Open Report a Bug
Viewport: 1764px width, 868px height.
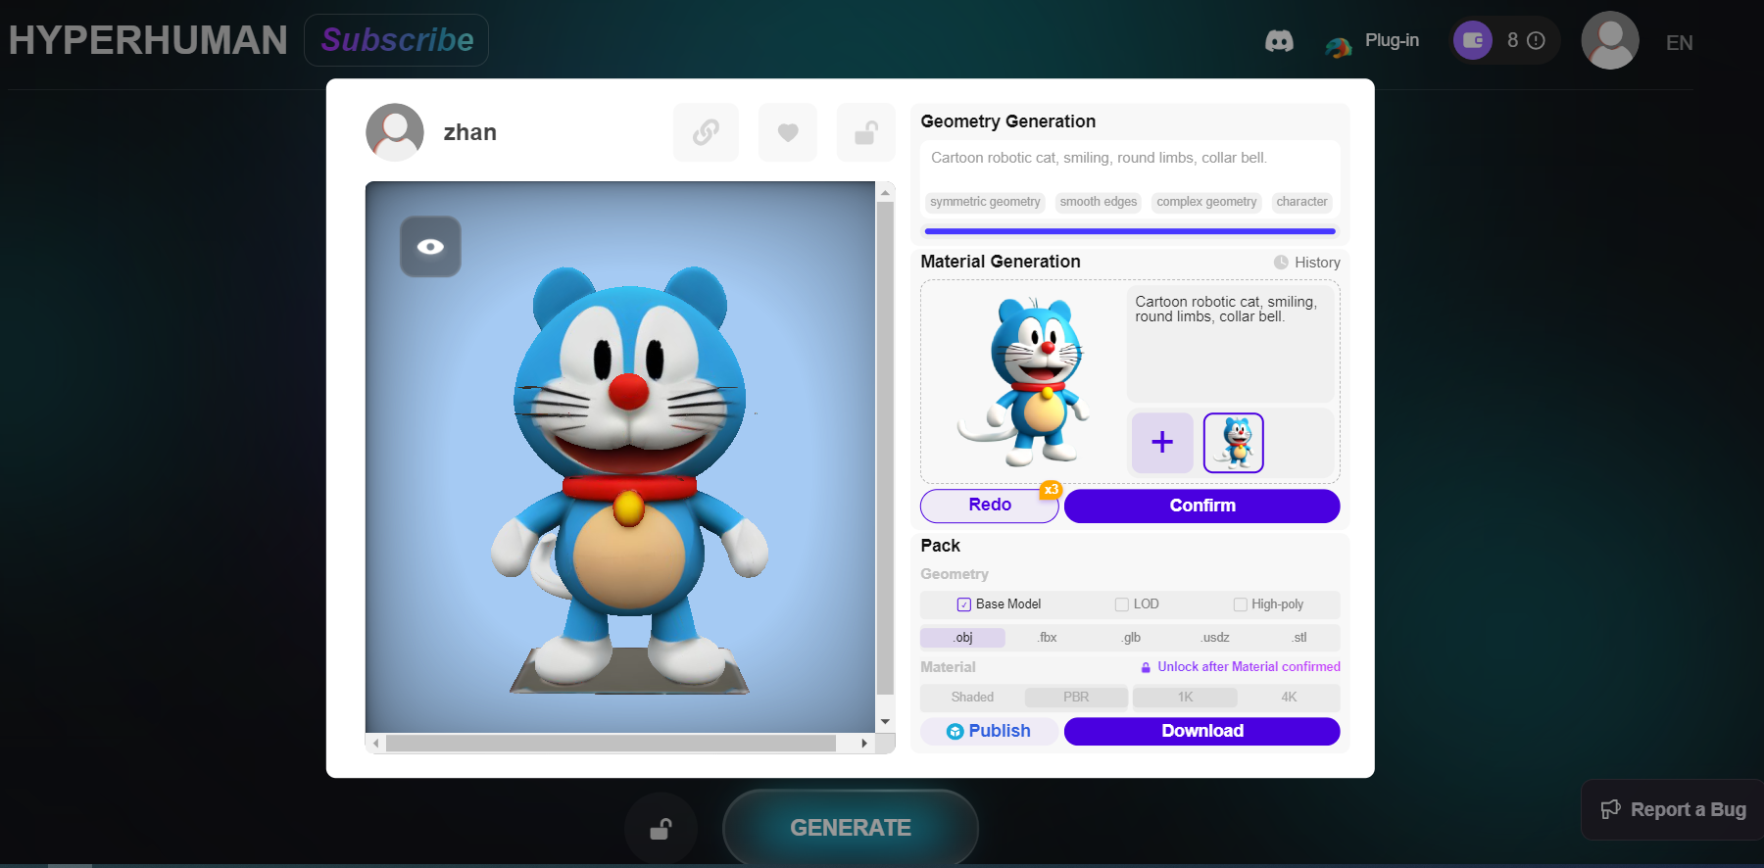[1674, 809]
